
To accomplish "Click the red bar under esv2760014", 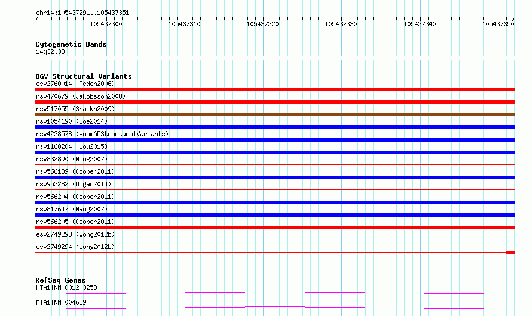I will coord(275,90).
